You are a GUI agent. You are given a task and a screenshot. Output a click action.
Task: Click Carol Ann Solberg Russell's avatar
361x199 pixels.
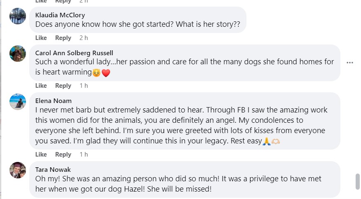coord(18,54)
